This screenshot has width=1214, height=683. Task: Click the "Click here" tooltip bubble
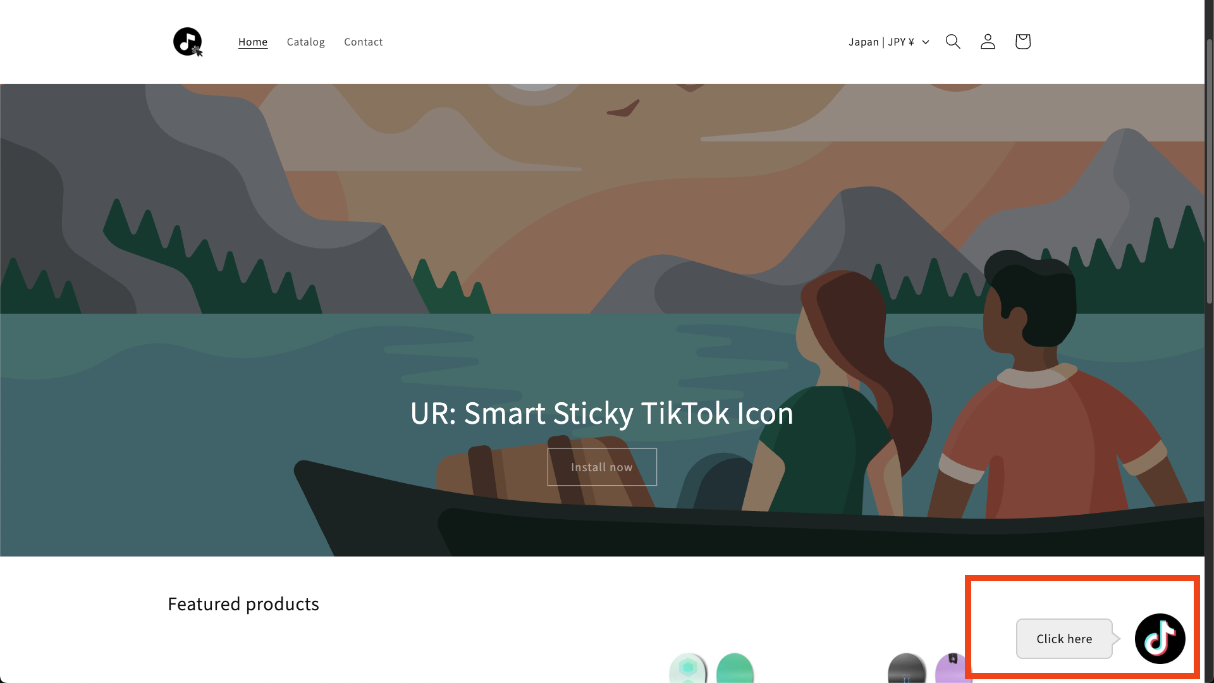[x=1064, y=639]
